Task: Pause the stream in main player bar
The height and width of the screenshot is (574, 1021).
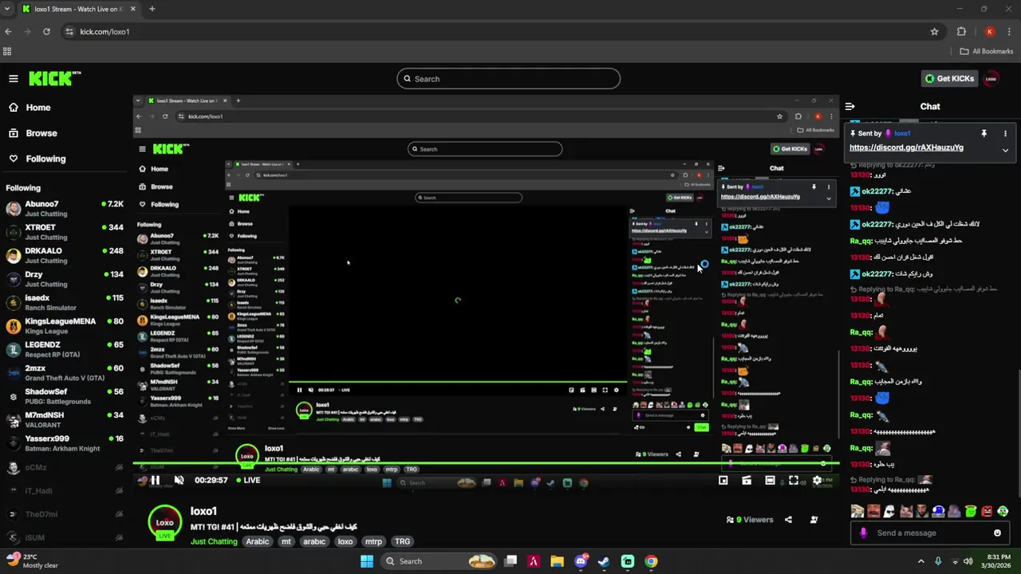Action: [x=156, y=480]
